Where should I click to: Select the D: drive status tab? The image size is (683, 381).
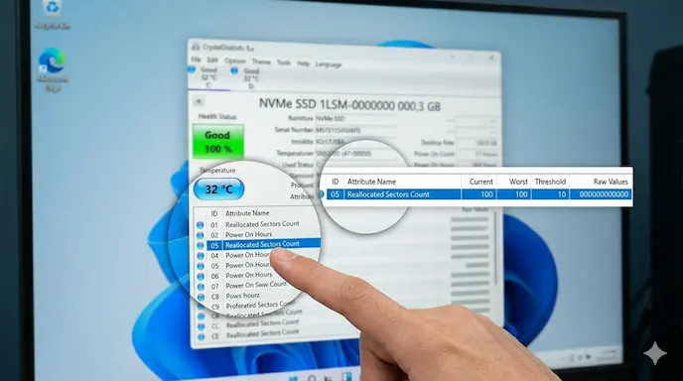251,78
